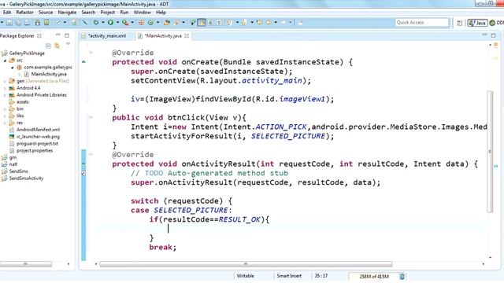504x283 pixels.
Task: Maximize the Package Explorer view
Action: 67,35
